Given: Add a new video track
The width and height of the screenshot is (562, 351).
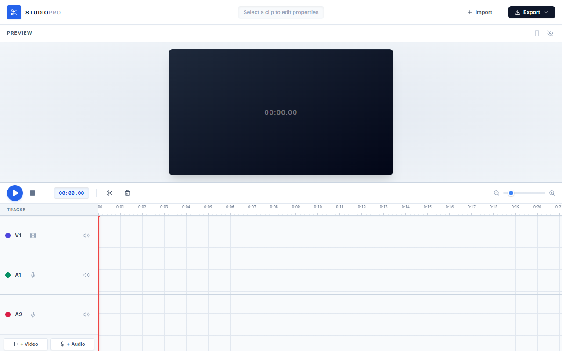Looking at the screenshot, I should [x=25, y=344].
